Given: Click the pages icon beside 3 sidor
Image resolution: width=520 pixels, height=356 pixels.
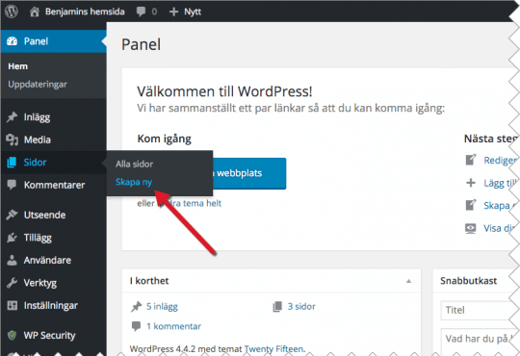Looking at the screenshot, I should pyautogui.click(x=277, y=307).
